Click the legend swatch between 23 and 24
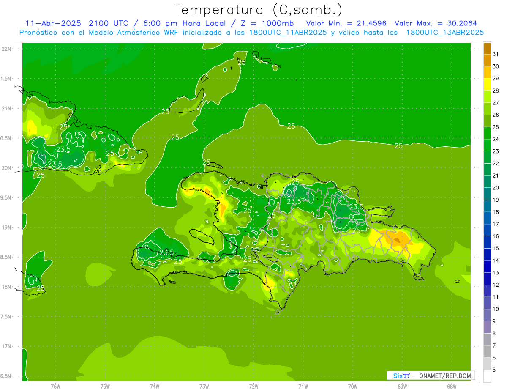The width and height of the screenshot is (507, 392). click(487, 145)
